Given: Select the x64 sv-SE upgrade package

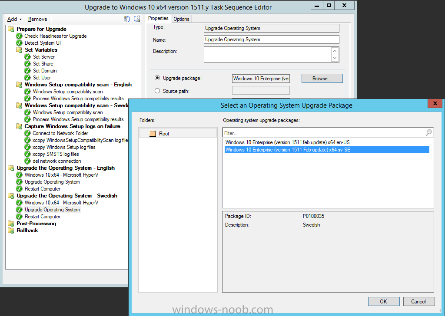Looking at the screenshot, I should pyautogui.click(x=327, y=150).
